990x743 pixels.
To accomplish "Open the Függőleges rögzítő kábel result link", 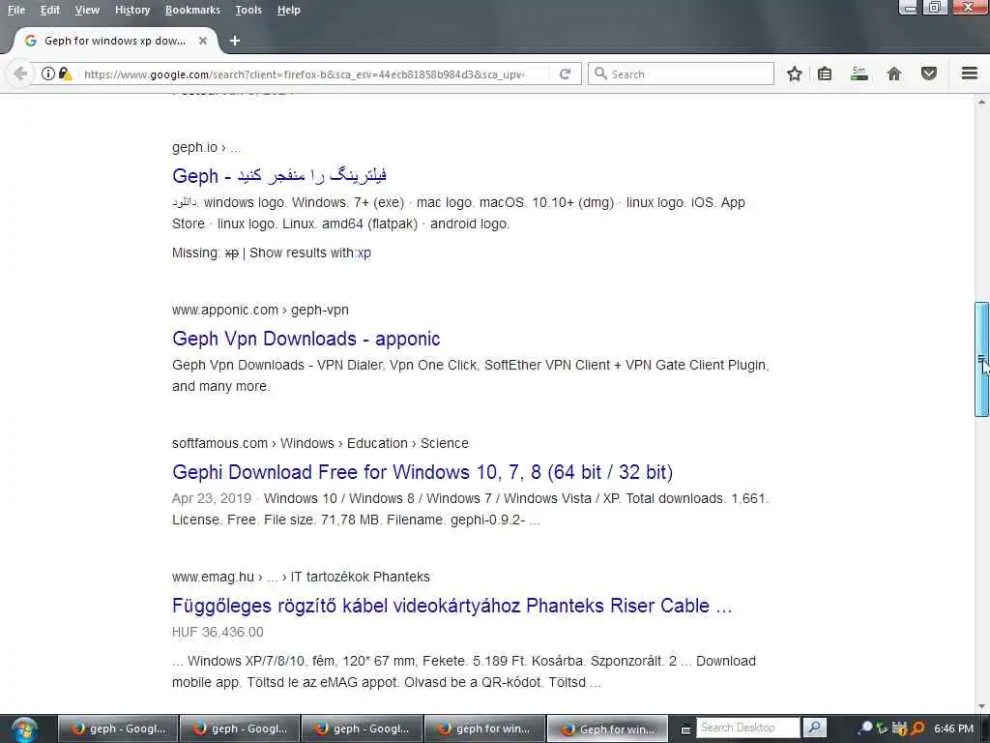I will pos(452,606).
